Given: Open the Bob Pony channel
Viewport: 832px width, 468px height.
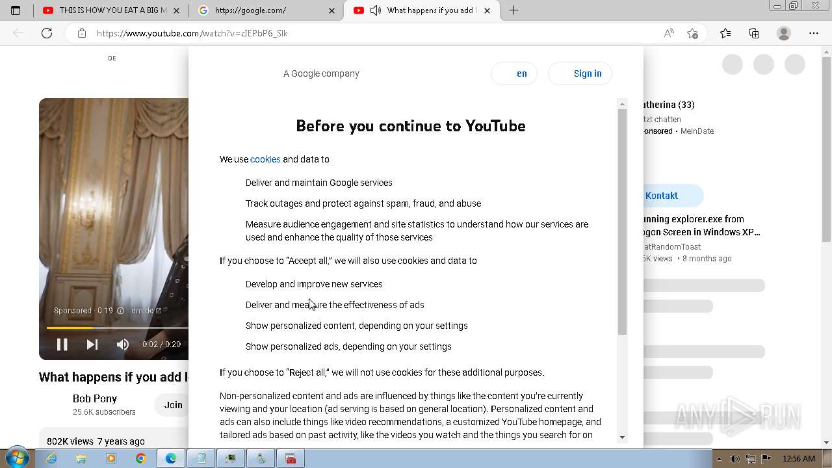Looking at the screenshot, I should point(95,398).
